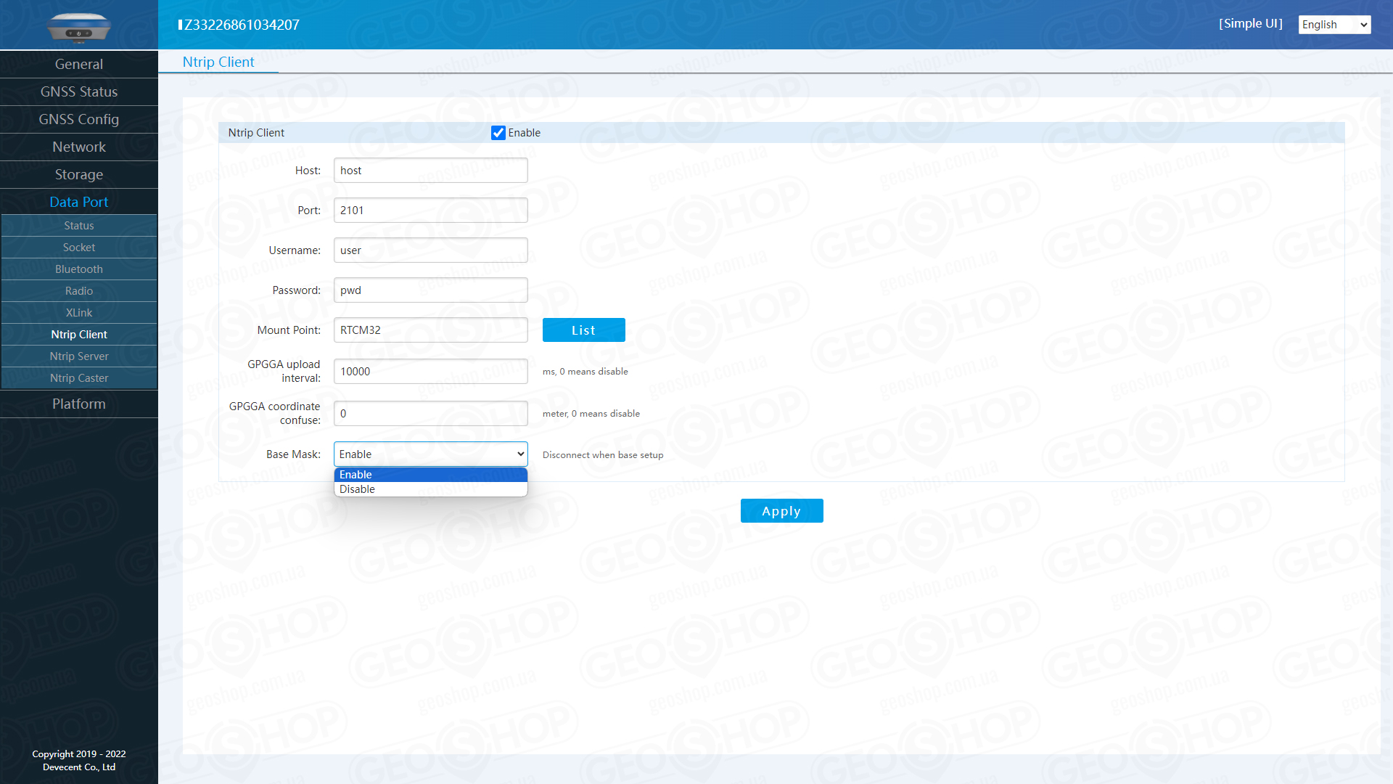Select Ntrip Client in sidebar
1393x784 pixels.
[x=79, y=335]
